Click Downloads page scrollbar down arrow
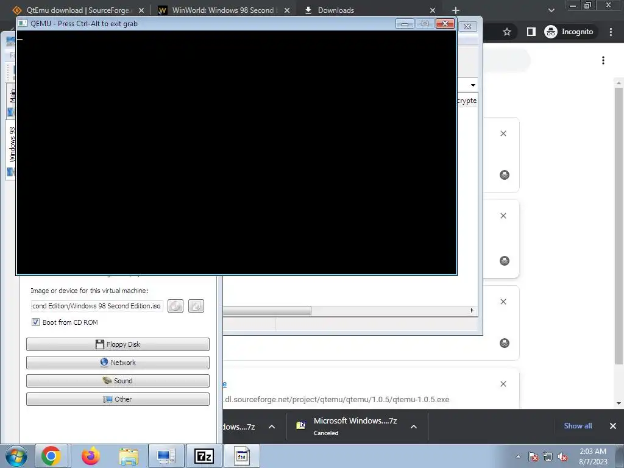Screen dimensions: 624x468 (619, 403)
